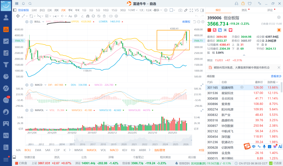Open the BOLL indicator dropdown
The image size is (283, 166).
click(43, 22)
